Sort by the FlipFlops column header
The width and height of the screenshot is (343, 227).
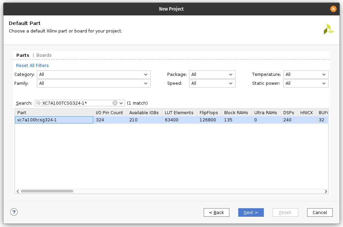[x=209, y=112]
